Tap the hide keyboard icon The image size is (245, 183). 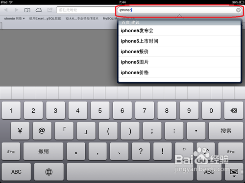[x=234, y=172]
